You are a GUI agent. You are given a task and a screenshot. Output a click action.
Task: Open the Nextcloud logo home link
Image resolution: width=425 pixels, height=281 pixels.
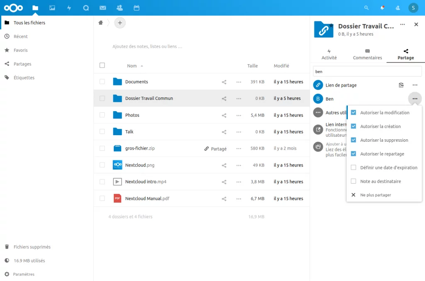coord(13,8)
